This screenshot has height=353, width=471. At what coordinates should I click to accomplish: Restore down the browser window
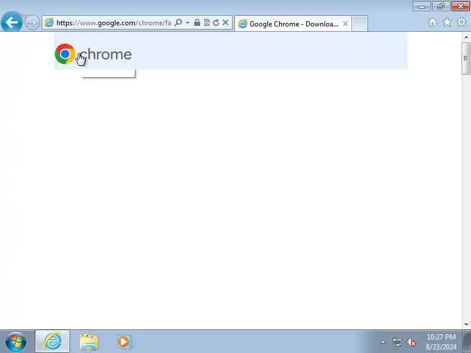click(x=441, y=6)
